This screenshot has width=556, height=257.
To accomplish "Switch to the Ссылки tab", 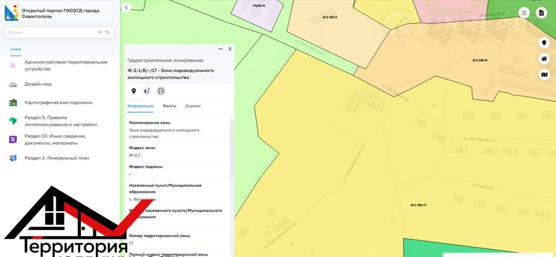I will (193, 106).
